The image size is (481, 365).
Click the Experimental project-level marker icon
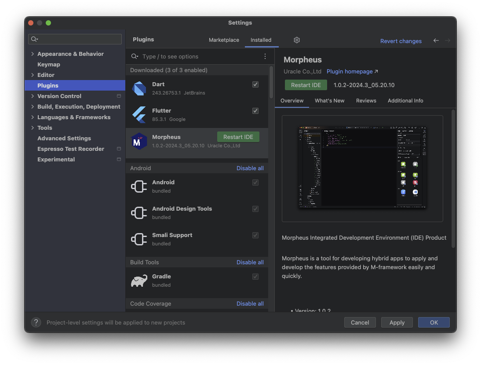tap(119, 159)
